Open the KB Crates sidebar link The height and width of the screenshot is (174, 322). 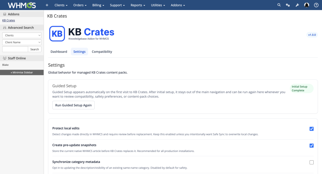coord(8,20)
